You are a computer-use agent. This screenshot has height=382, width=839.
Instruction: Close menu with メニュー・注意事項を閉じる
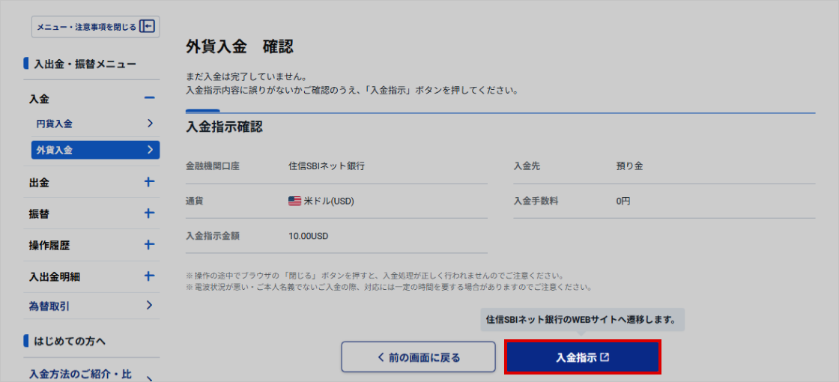coord(86,27)
